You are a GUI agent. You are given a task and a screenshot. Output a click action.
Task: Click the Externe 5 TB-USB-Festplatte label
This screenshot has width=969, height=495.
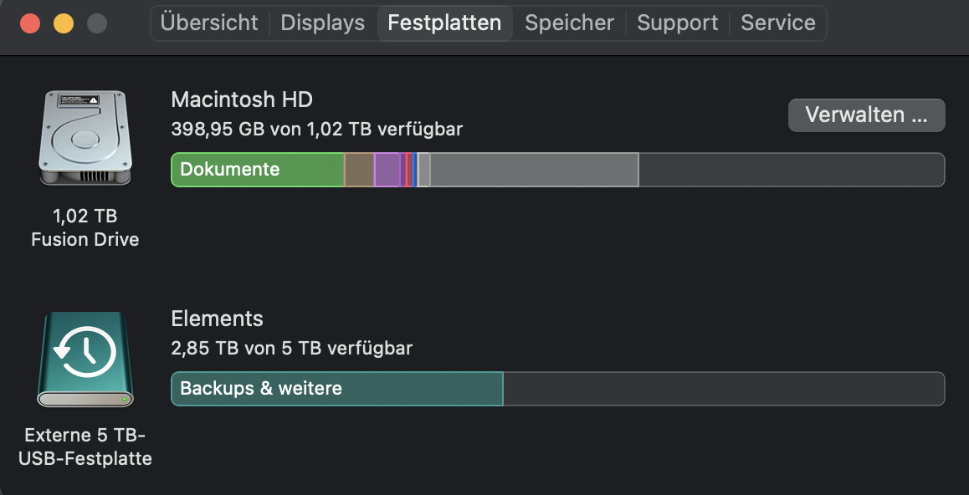85,447
